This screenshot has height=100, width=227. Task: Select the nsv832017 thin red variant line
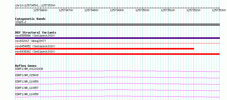click(x=117, y=43)
